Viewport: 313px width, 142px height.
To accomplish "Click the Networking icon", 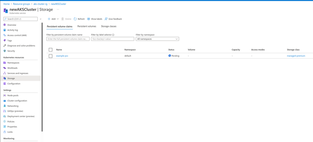I will pos(5,106).
